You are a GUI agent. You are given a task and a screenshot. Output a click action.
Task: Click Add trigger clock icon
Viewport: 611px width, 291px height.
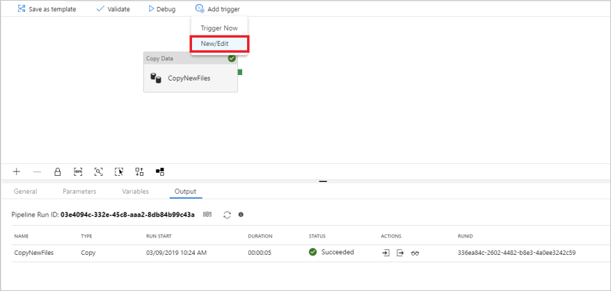click(x=200, y=8)
